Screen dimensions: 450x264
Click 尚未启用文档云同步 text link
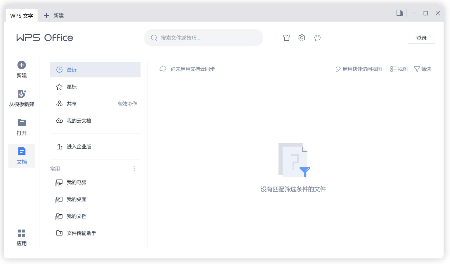[193, 69]
